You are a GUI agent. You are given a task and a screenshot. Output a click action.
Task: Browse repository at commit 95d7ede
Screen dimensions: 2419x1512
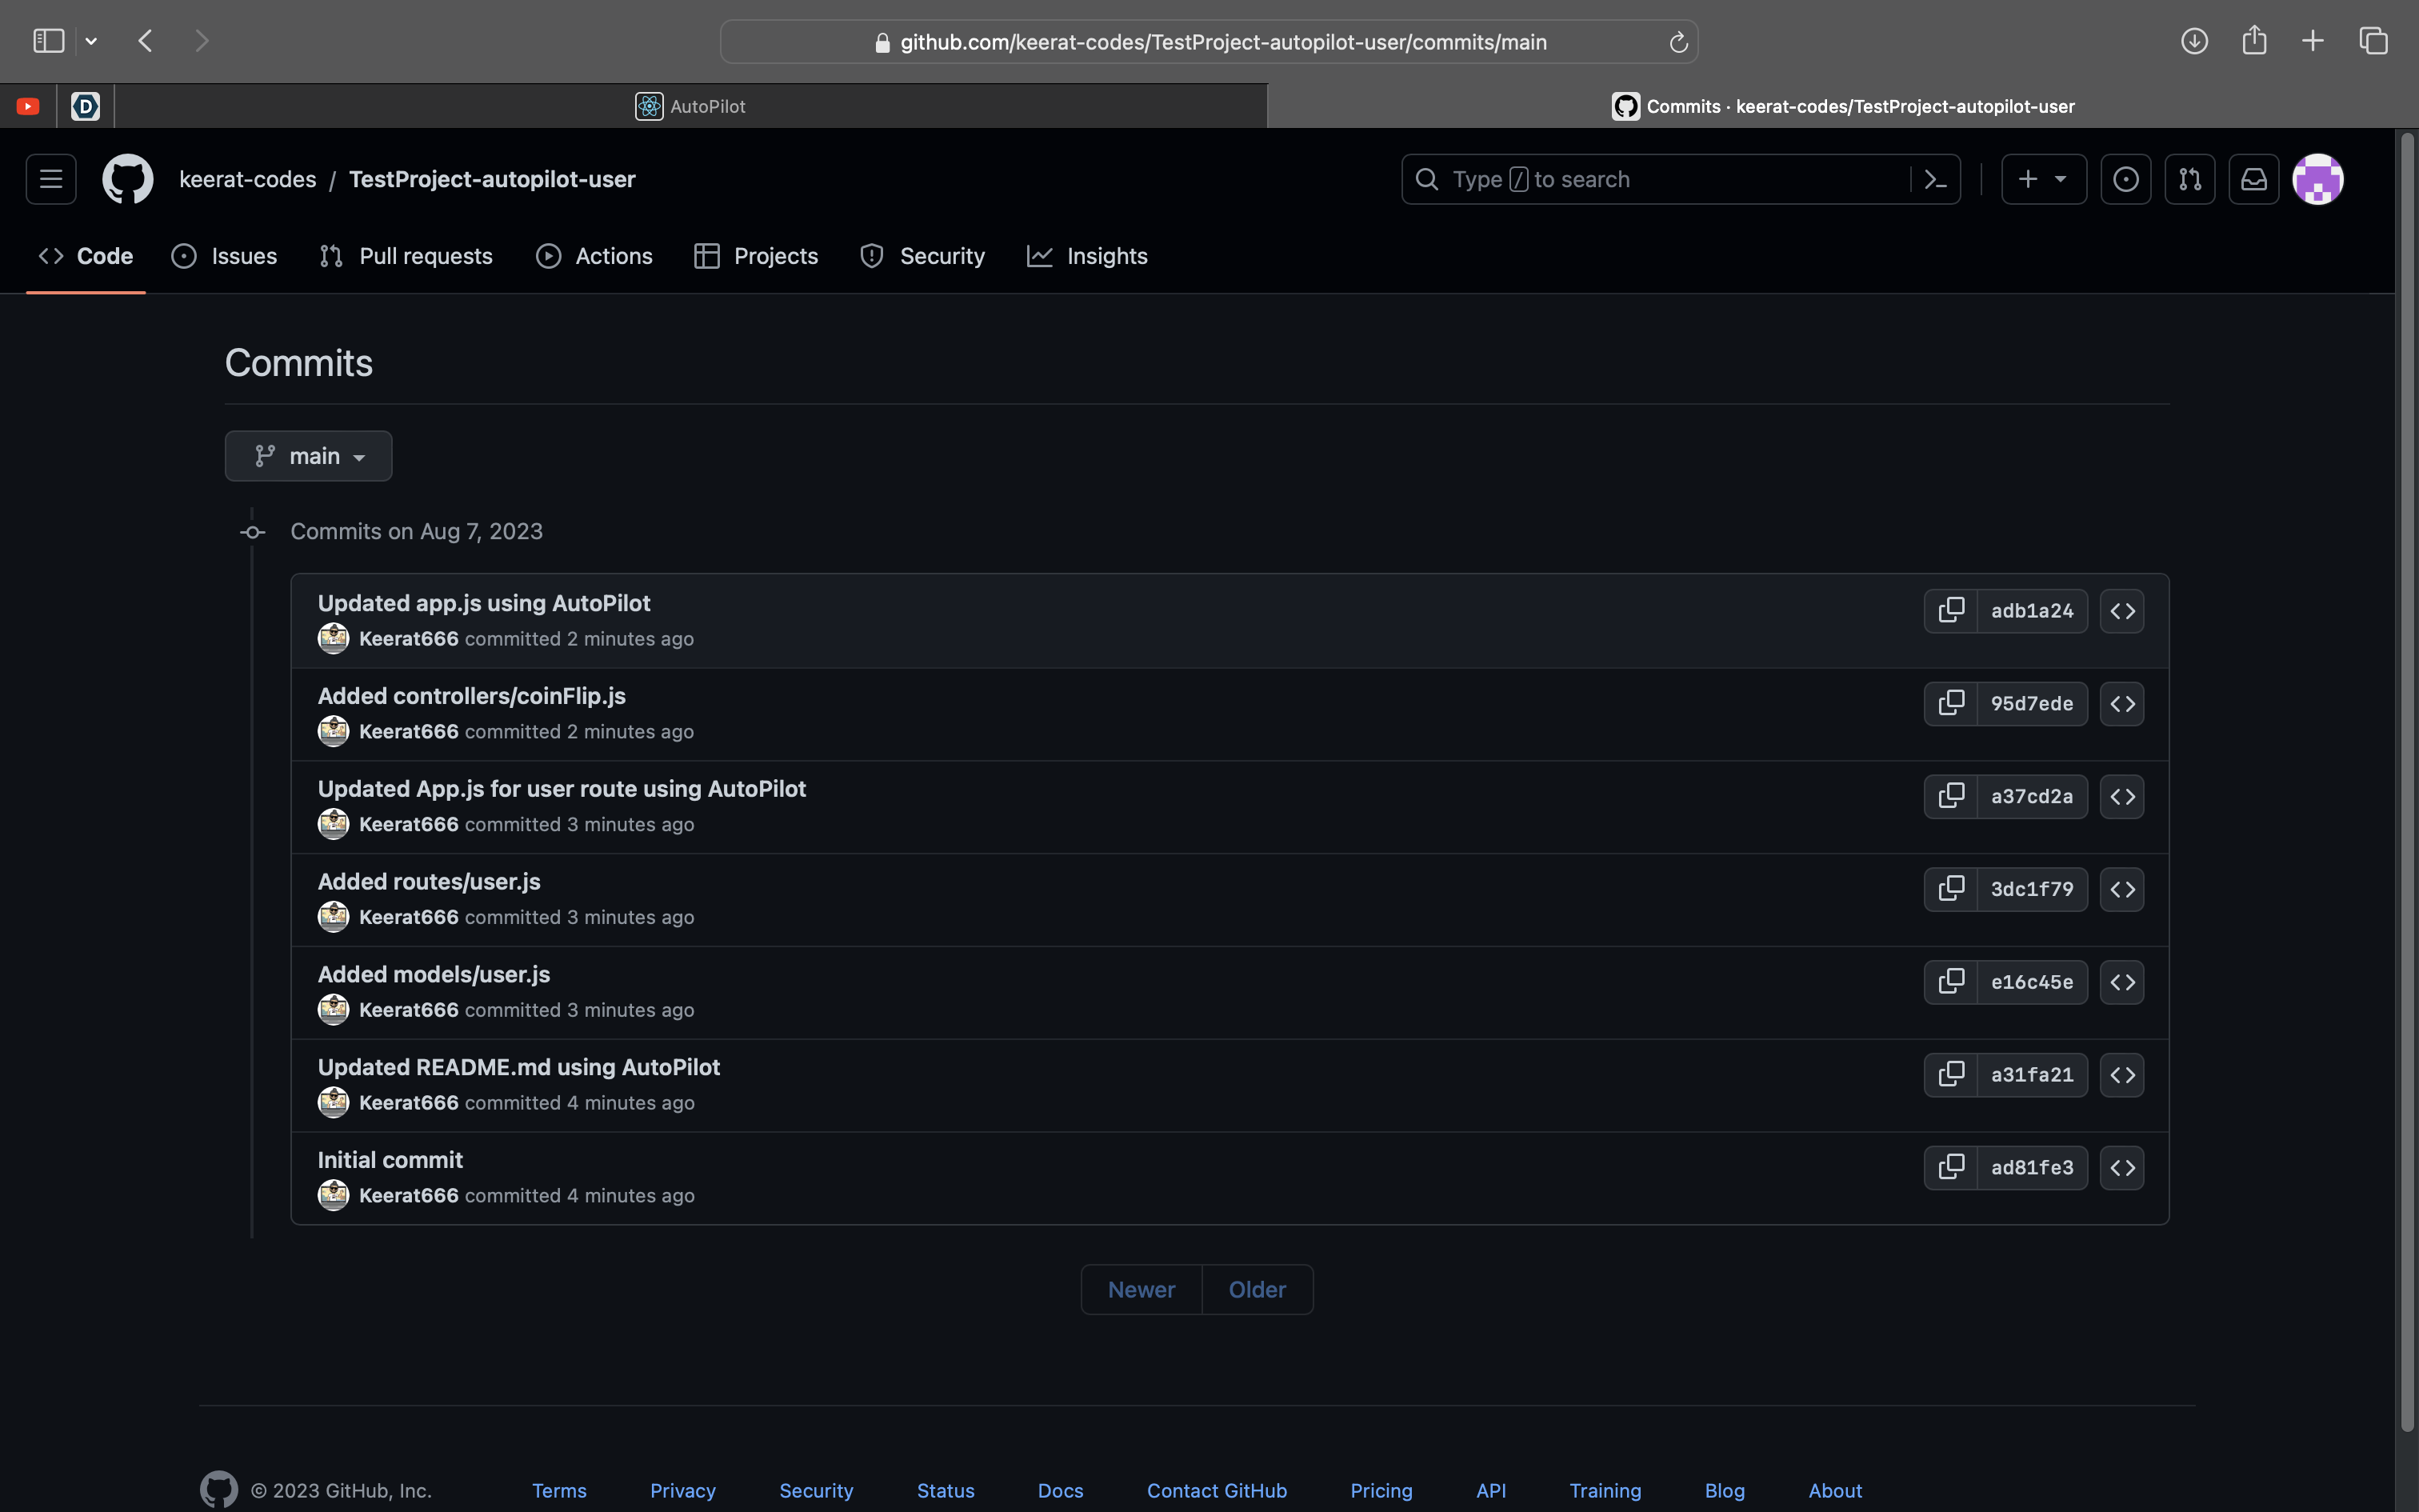2121,703
